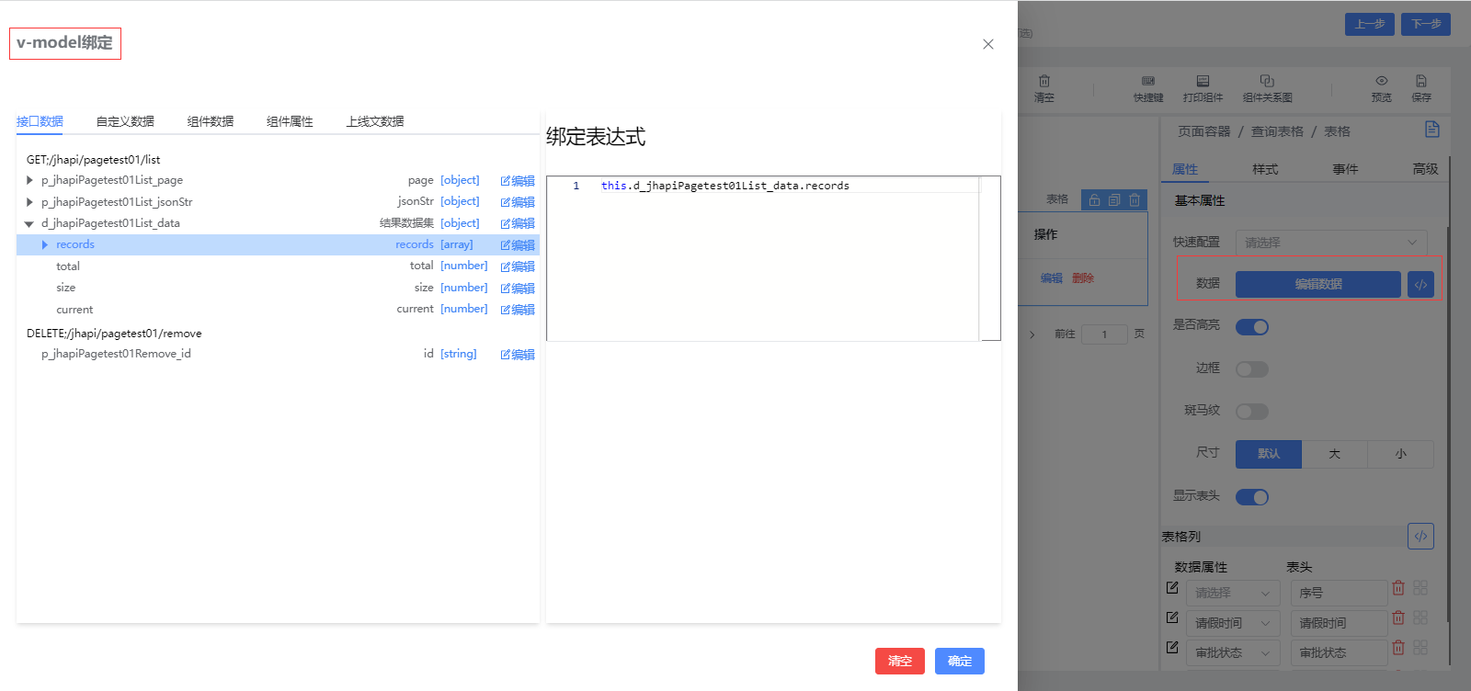
Task: Switch to the 组件属性 tab
Action: click(x=290, y=121)
